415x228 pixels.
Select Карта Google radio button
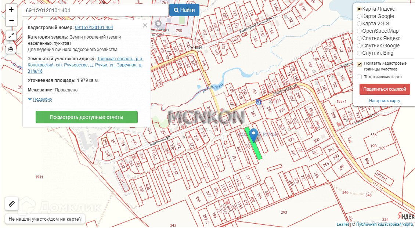tap(359, 17)
